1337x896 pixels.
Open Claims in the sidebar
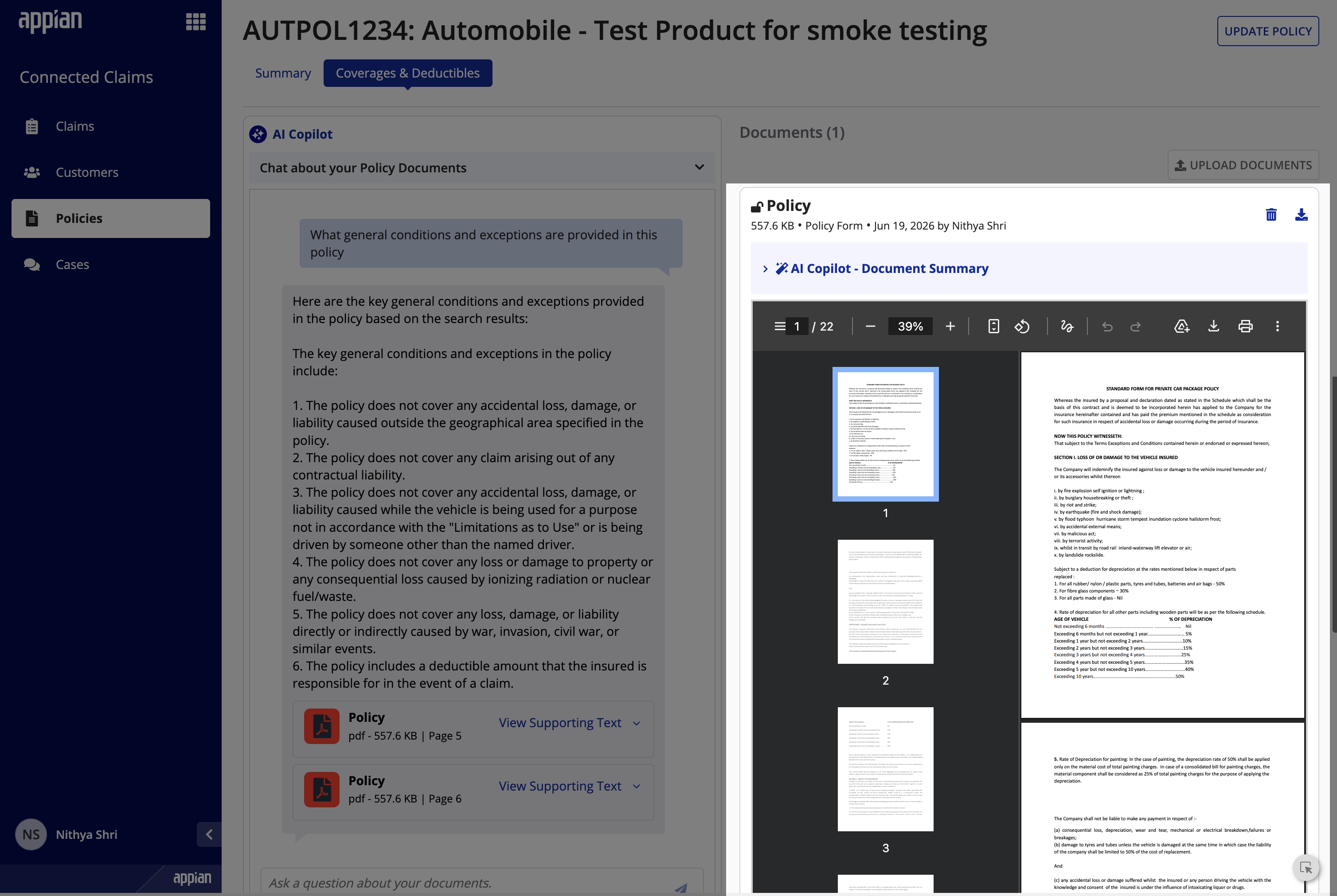coord(110,126)
